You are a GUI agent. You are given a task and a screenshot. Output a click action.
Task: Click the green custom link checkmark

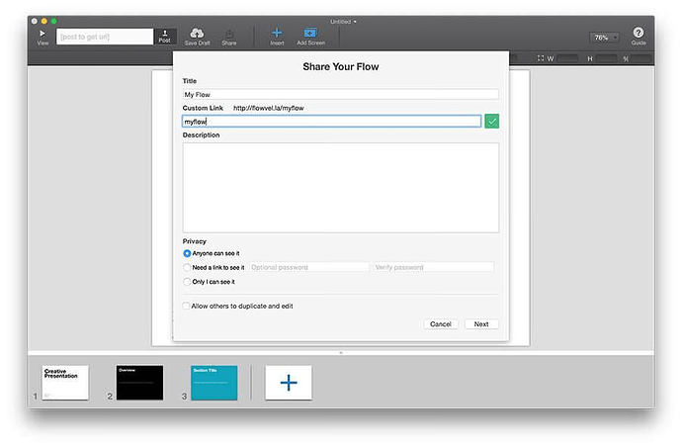(x=492, y=121)
